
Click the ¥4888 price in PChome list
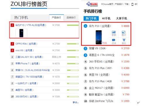click(125, 26)
